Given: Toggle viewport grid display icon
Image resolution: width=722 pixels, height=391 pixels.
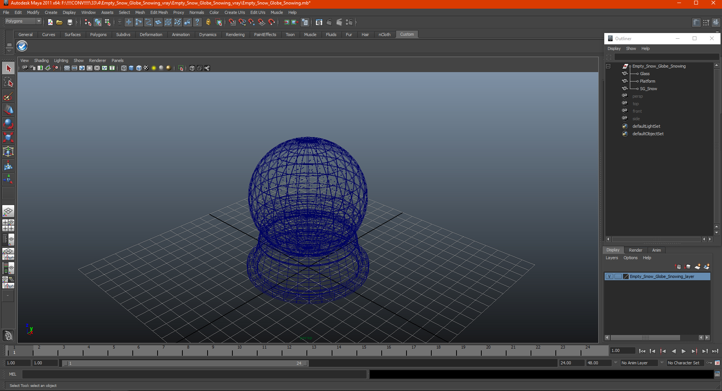Looking at the screenshot, I should pos(67,68).
